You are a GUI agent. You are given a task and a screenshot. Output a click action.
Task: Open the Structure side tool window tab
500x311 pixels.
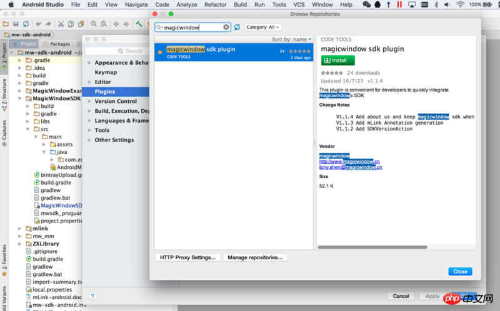click(4, 94)
